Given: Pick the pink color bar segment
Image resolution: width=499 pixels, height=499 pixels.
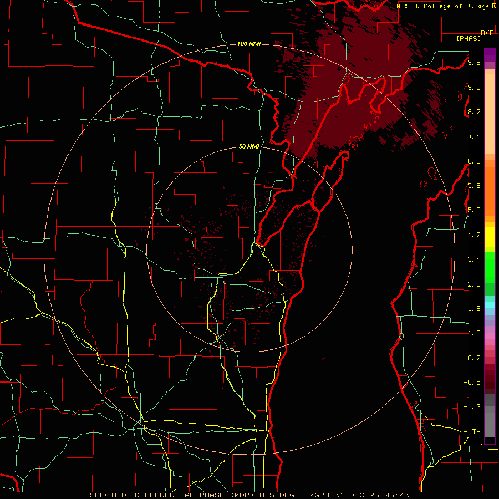Looking at the screenshot, I should (x=490, y=336).
